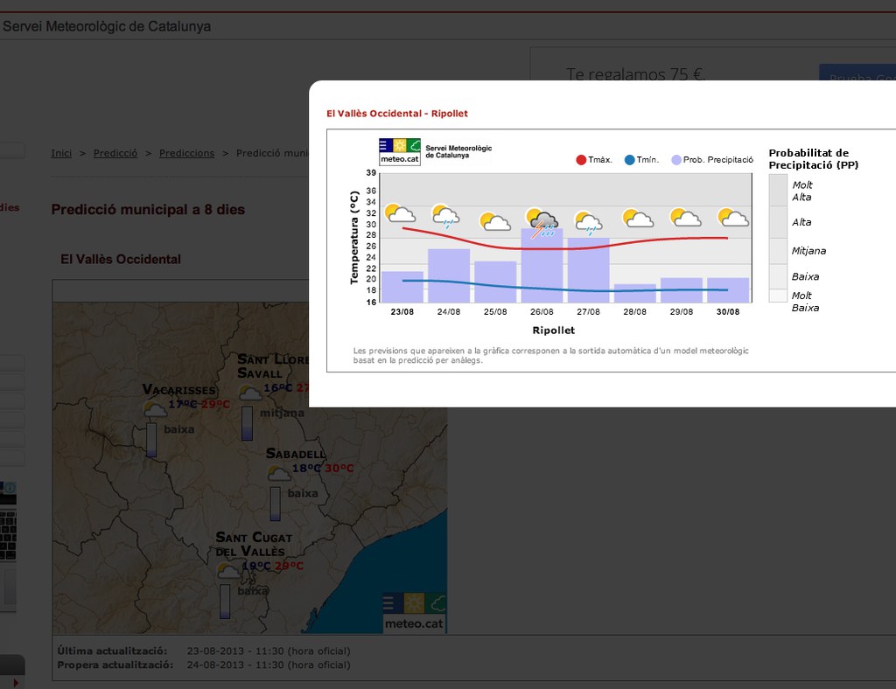The height and width of the screenshot is (689, 896).
Task: Click the meteo.cat logo inside the chart
Action: (400, 150)
